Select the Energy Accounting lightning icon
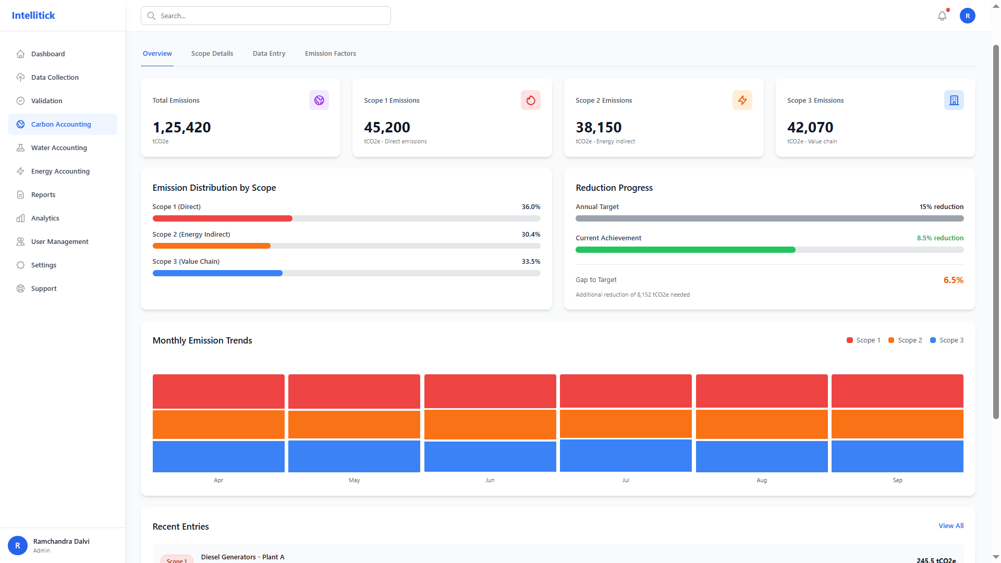The image size is (1001, 563). click(20, 171)
